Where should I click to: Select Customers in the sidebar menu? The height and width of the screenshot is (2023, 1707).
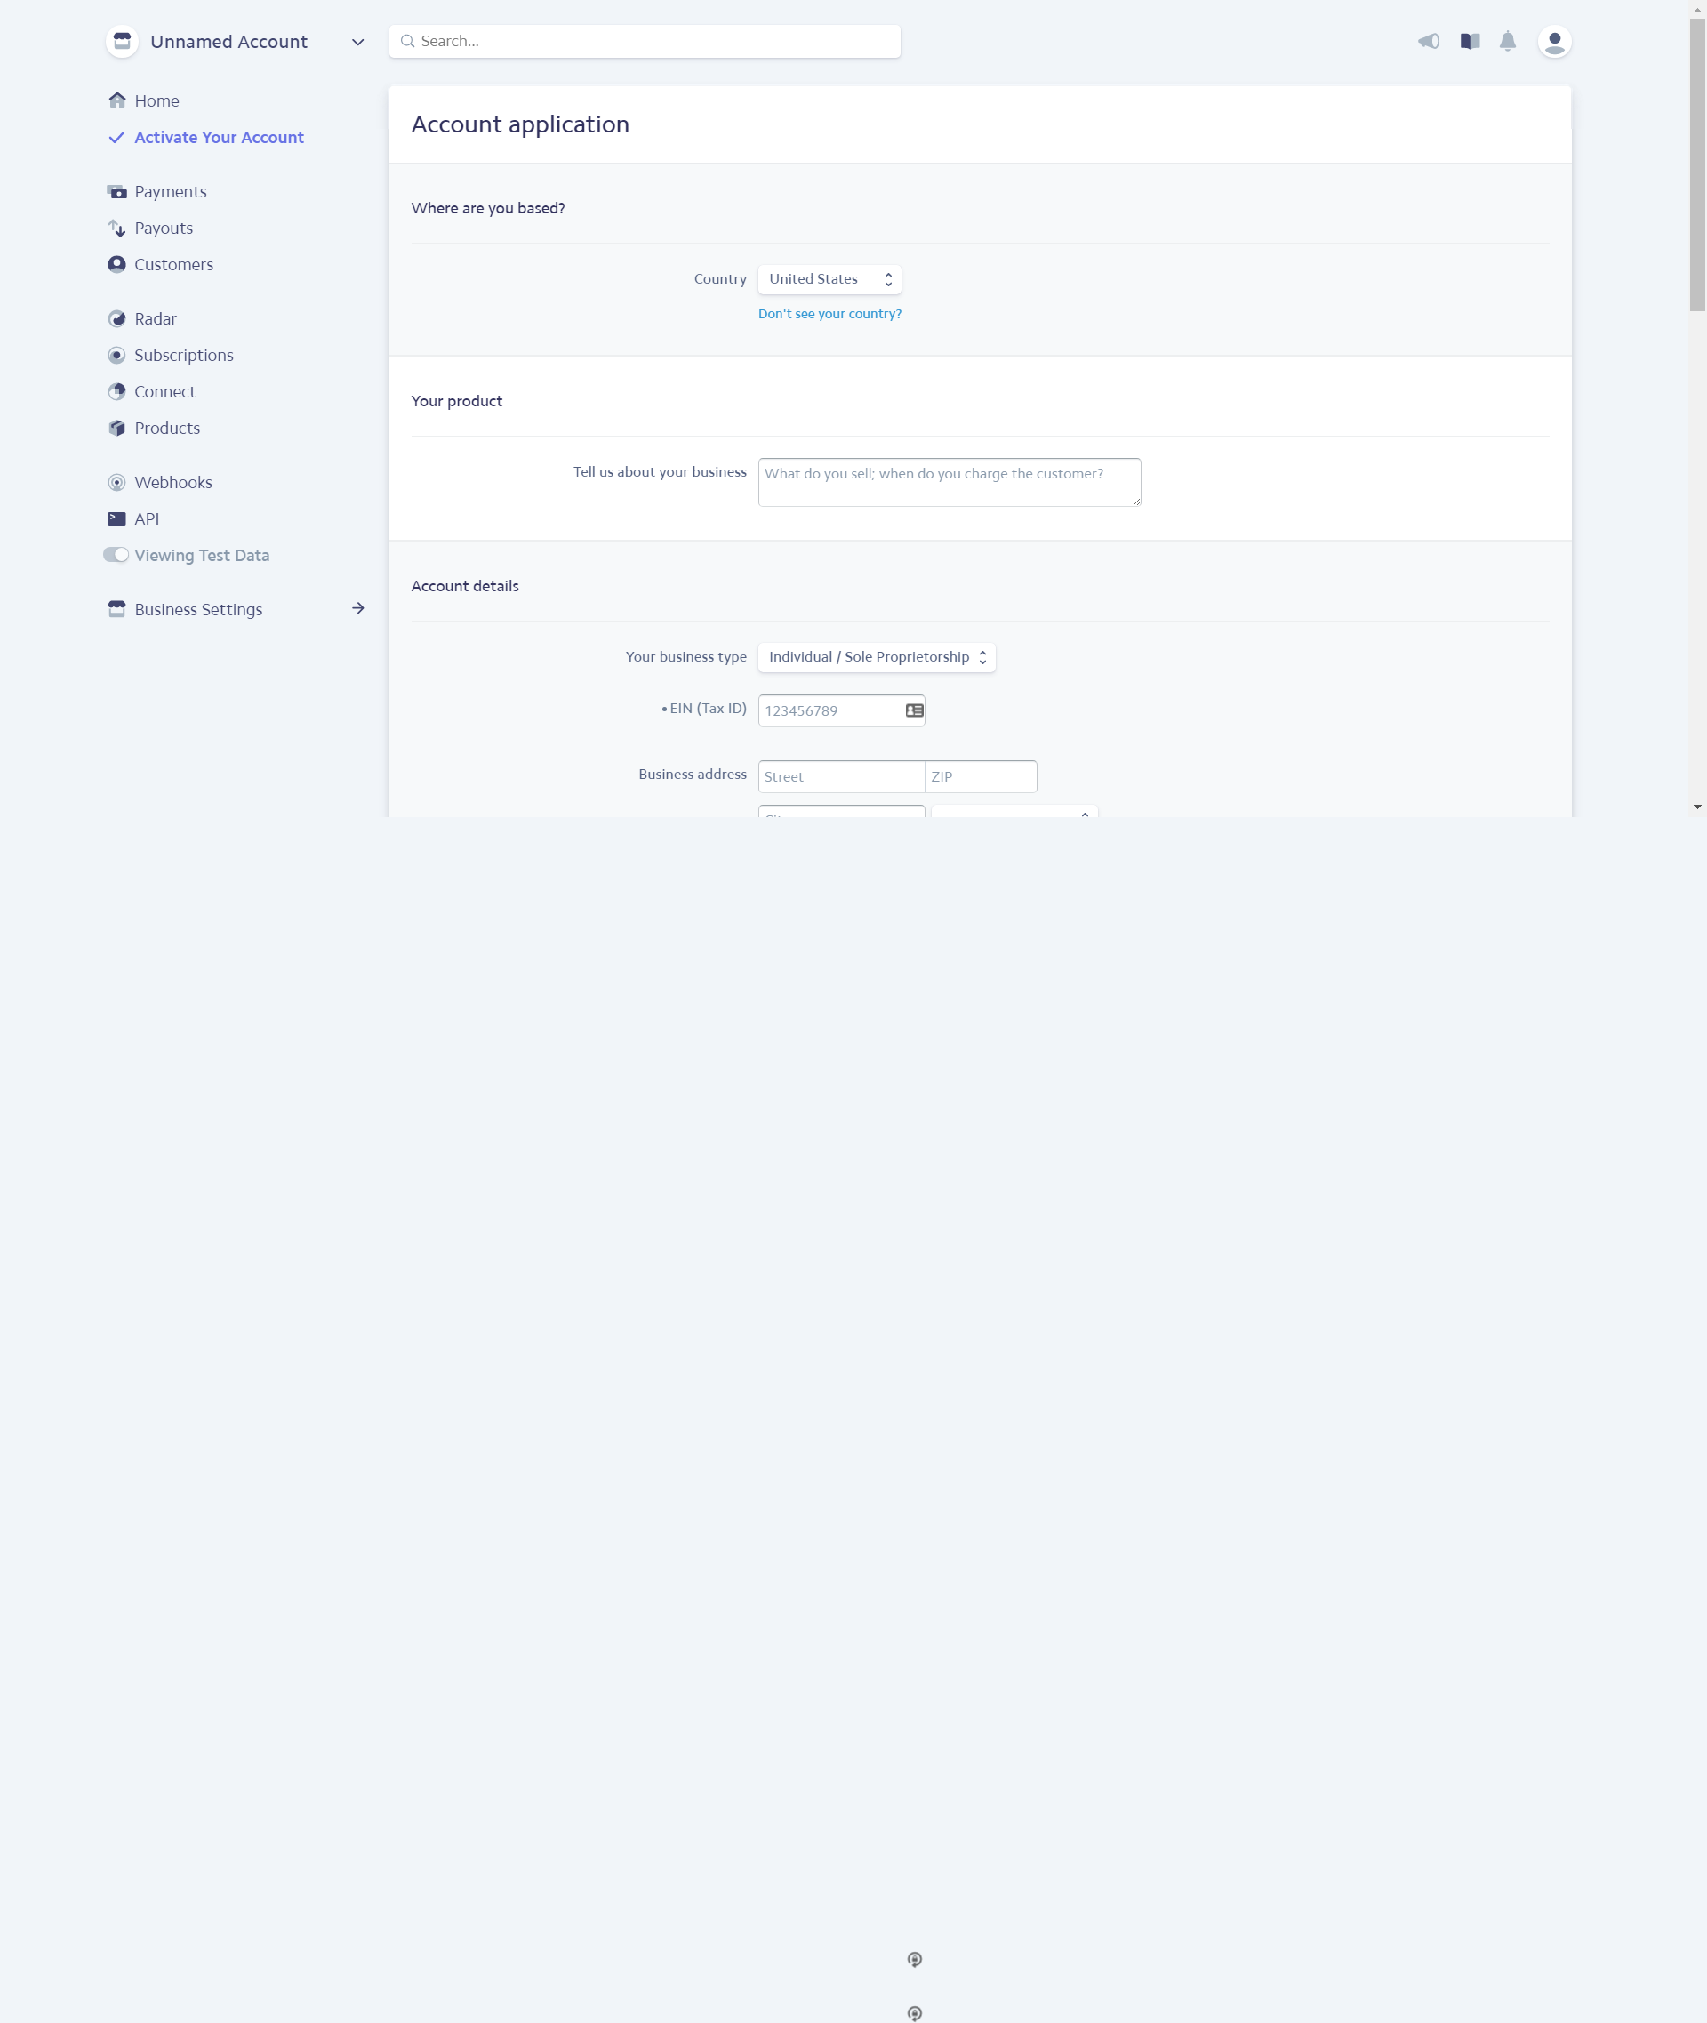(x=173, y=264)
